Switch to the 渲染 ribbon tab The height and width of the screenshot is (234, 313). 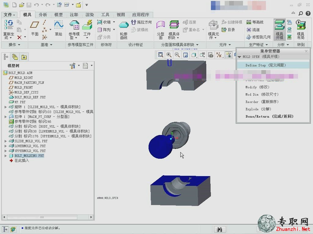click(x=90, y=15)
